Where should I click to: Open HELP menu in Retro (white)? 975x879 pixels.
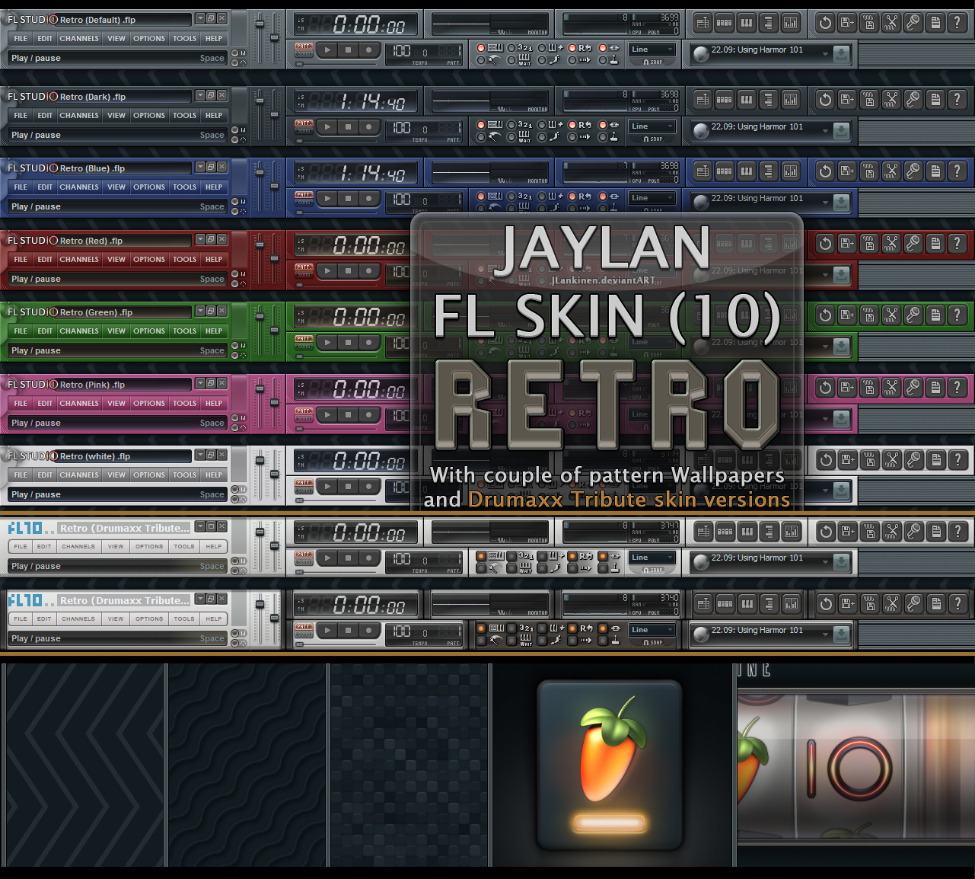[x=214, y=475]
